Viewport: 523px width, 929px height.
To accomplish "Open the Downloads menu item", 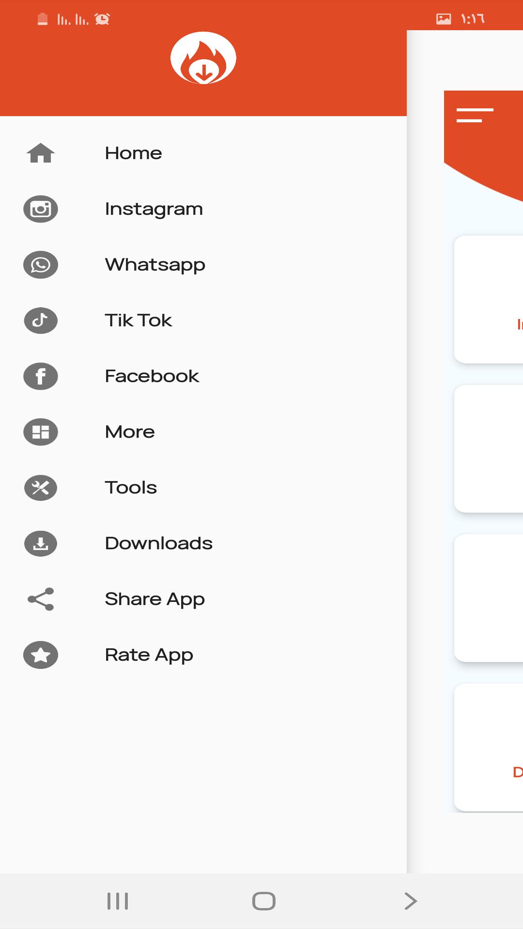I will coord(159,543).
